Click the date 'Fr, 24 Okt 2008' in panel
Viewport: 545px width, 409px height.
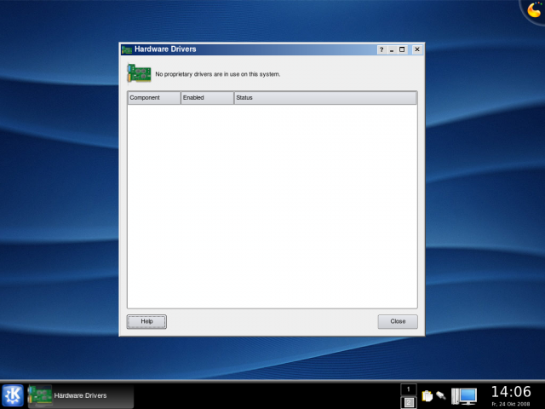(511, 404)
